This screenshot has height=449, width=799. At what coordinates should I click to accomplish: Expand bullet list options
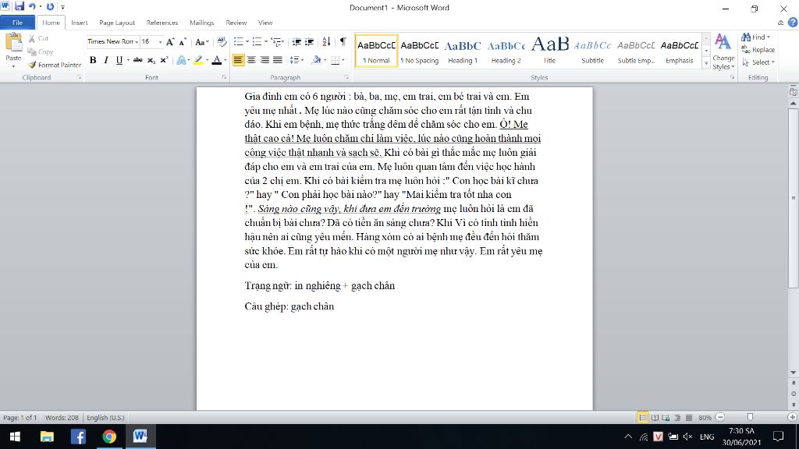(247, 42)
